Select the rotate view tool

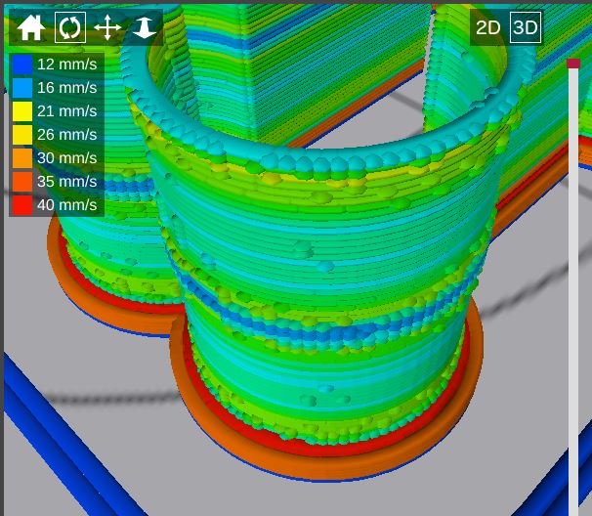(69, 27)
